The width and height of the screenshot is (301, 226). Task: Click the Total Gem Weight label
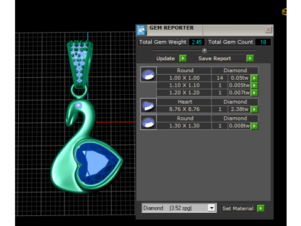click(162, 42)
